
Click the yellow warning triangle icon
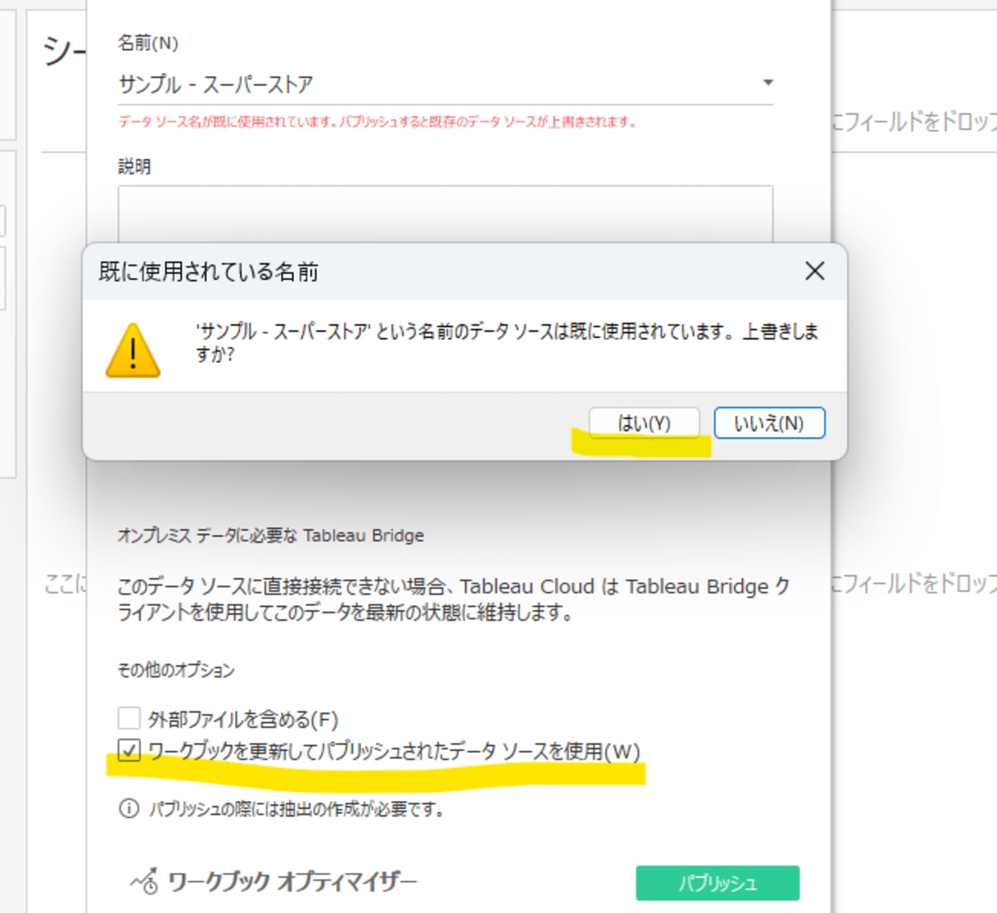[133, 351]
